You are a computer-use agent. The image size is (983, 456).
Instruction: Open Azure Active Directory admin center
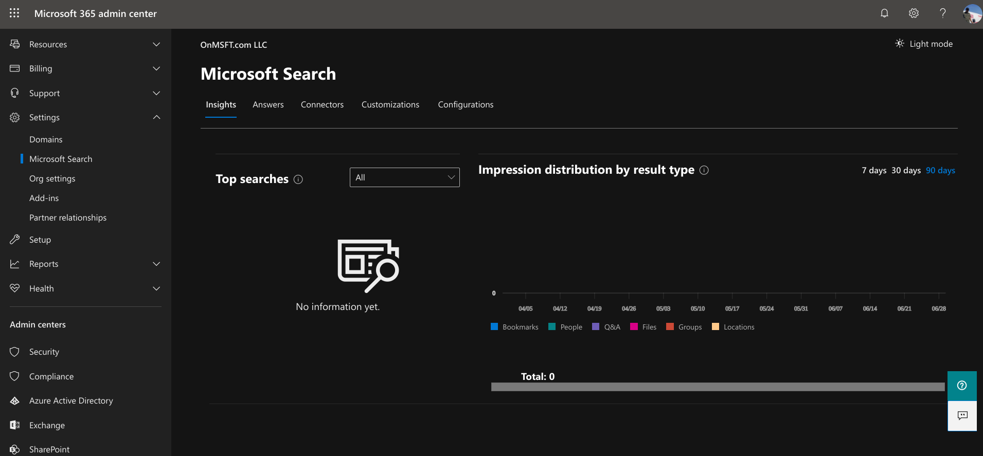coord(71,401)
